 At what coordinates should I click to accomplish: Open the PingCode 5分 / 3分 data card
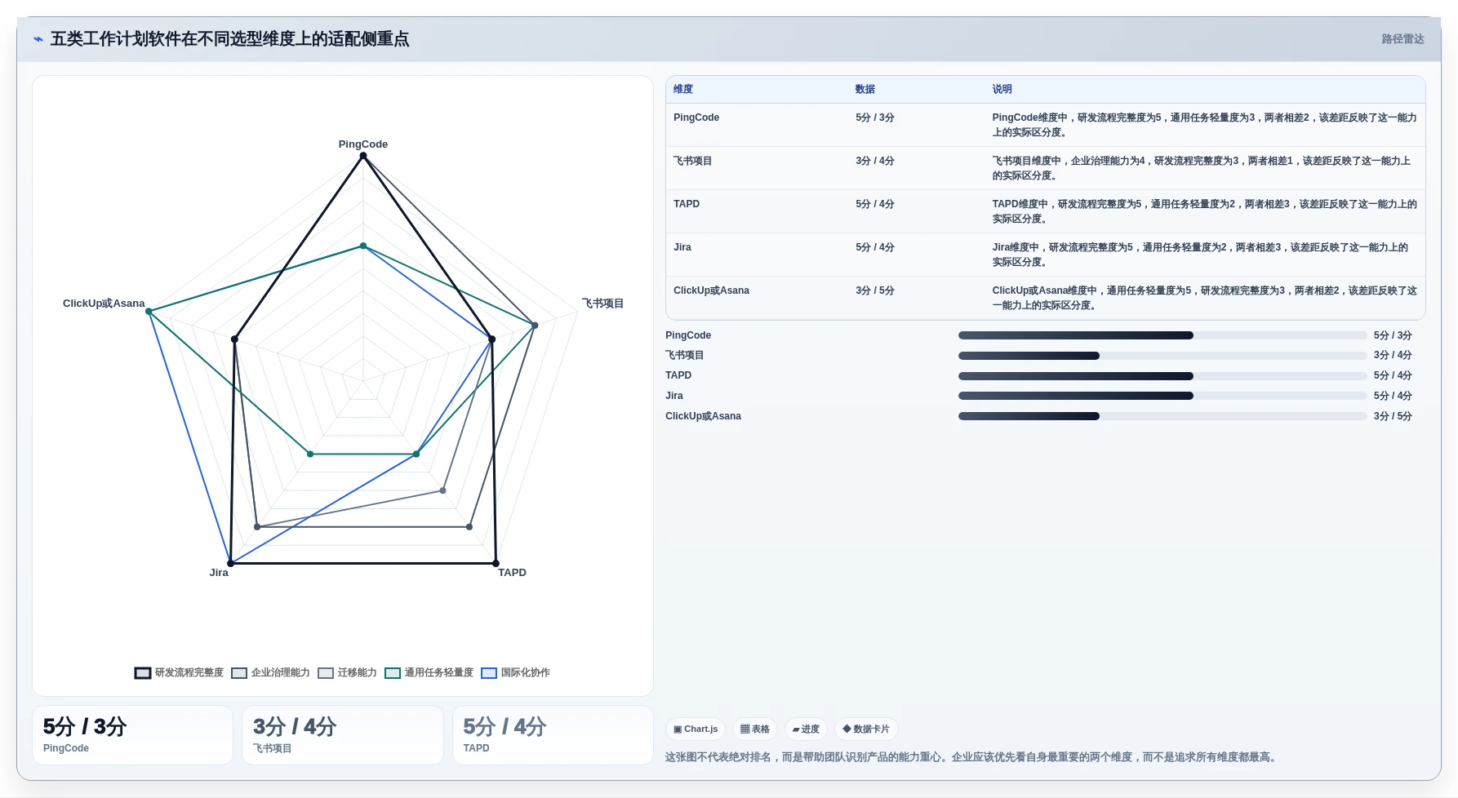pyautogui.click(x=132, y=735)
